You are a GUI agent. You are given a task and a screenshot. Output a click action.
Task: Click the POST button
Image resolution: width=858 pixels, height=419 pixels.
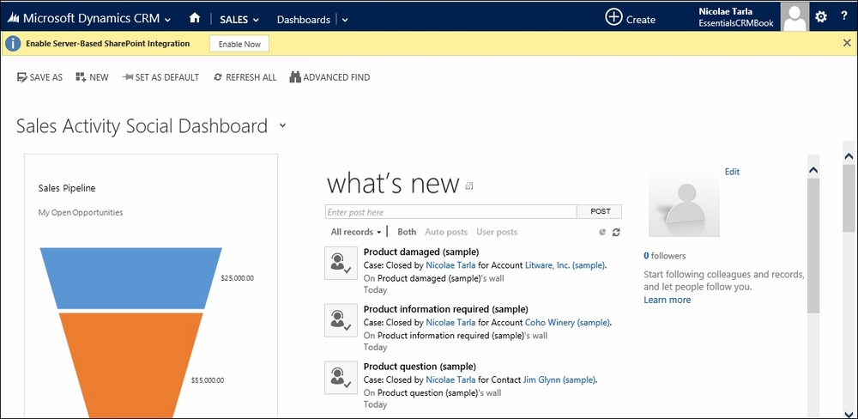coord(600,212)
